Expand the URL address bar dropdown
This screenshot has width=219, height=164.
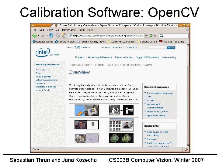tap(146, 36)
